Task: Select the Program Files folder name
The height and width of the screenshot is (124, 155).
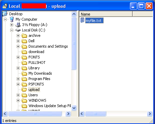Action: coord(39,79)
